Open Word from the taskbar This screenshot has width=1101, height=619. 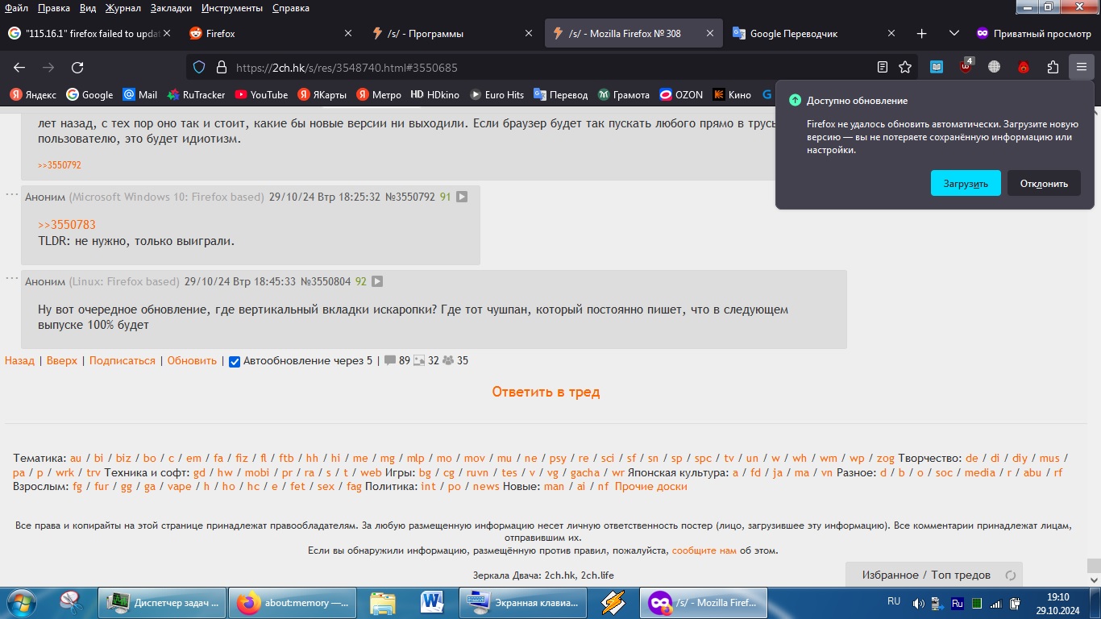(433, 603)
